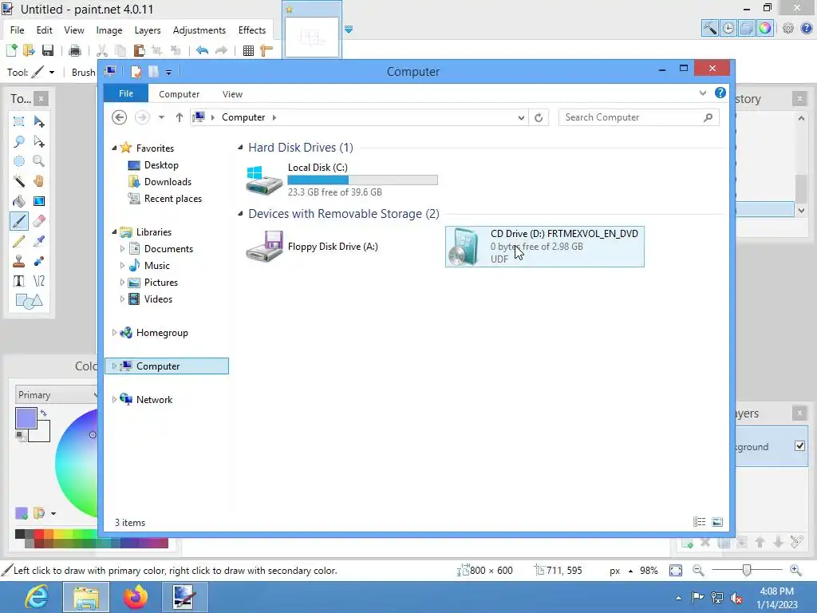Collapse the Favorites tree group
Viewport: 817px width, 613px height.
pyautogui.click(x=114, y=148)
